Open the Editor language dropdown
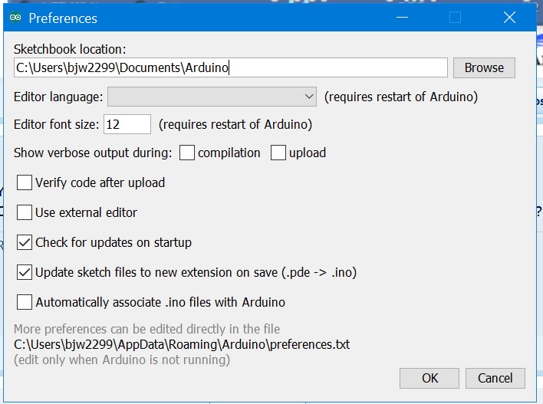 (x=212, y=97)
